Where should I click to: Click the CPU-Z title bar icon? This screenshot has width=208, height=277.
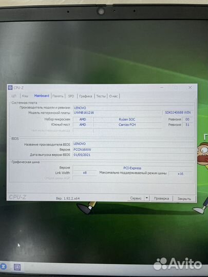10,88
